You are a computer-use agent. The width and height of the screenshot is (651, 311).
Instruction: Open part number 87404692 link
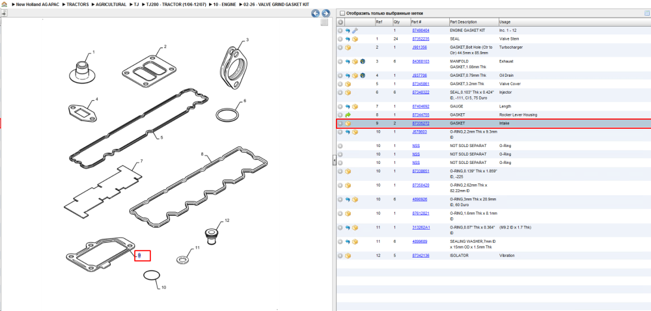pyautogui.click(x=421, y=107)
